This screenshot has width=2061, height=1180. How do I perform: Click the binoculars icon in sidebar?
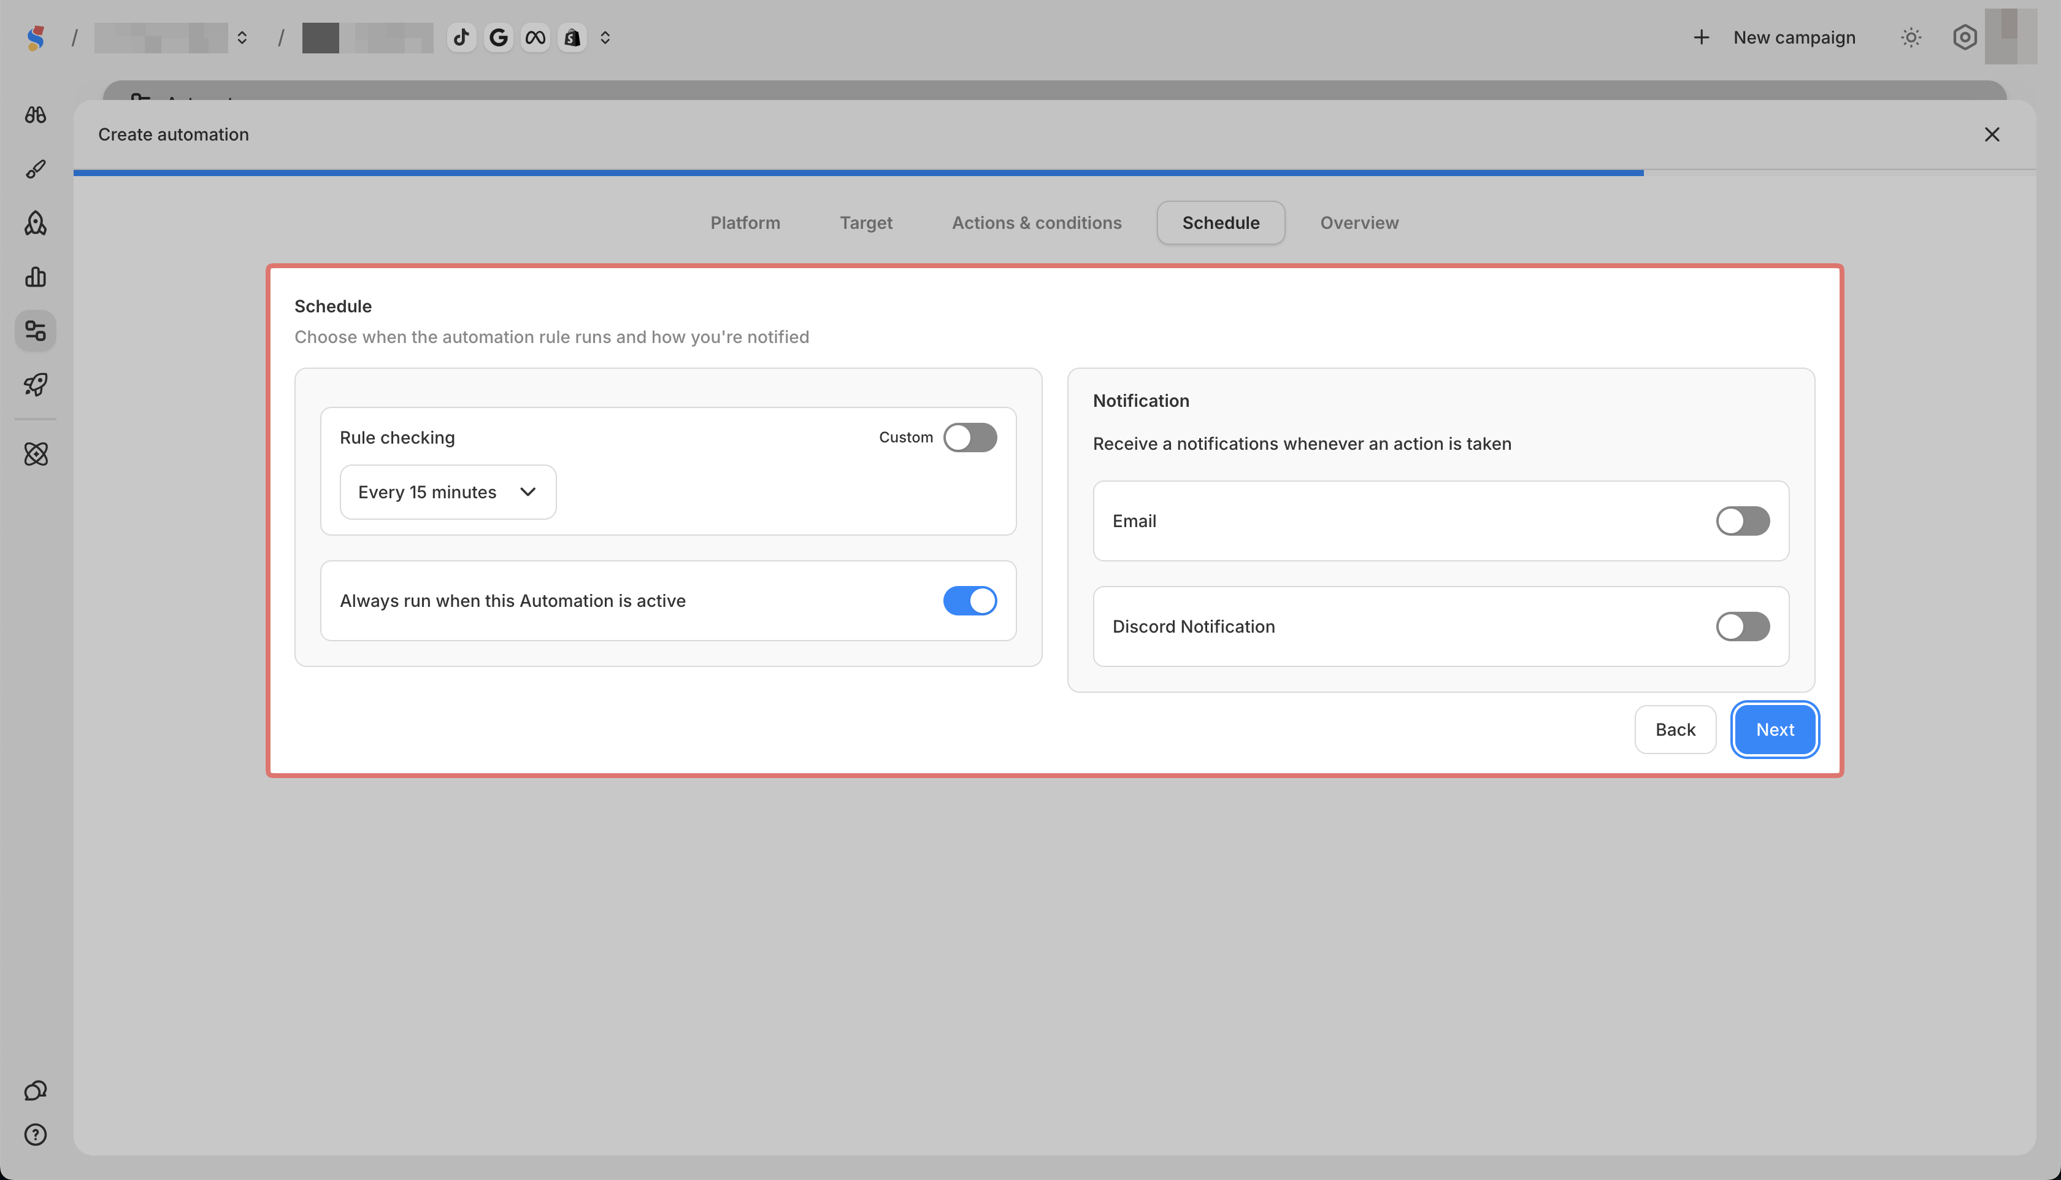tap(36, 115)
